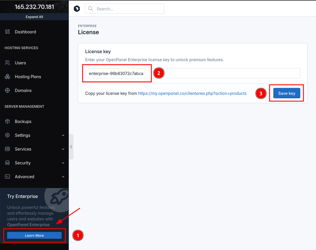The image size is (316, 250).
Task: Click the Save key button
Action: pos(287,93)
